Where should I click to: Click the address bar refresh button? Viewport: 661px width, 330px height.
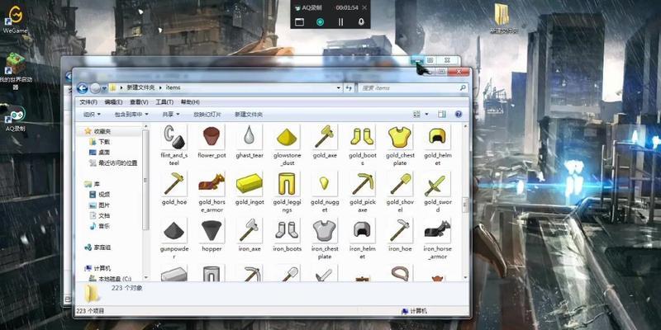pos(349,88)
